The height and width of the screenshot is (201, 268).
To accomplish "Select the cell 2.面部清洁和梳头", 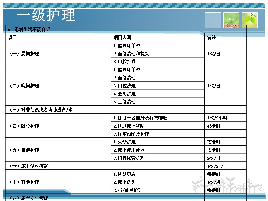I will coord(157,54).
